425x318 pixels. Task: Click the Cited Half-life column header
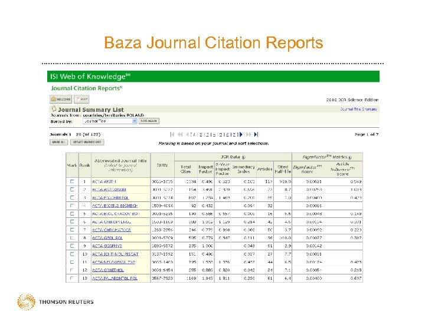(283, 169)
